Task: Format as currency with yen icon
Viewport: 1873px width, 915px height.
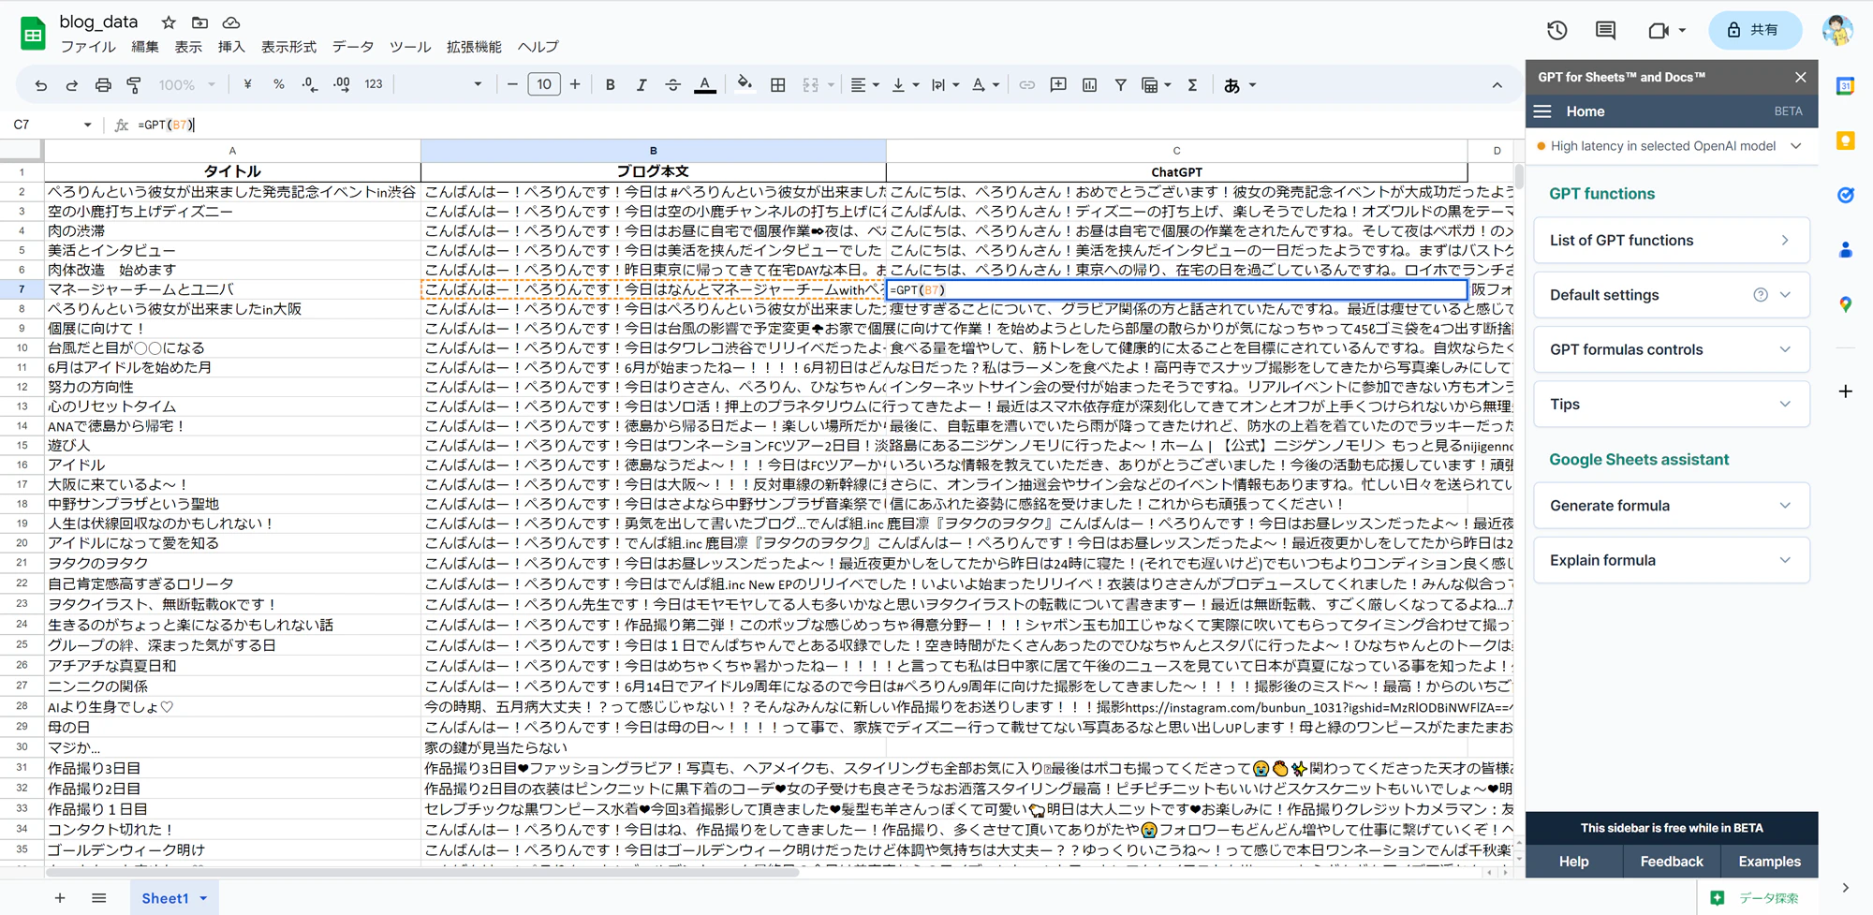Action: tap(247, 84)
